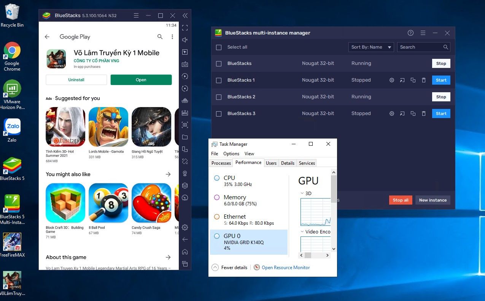This screenshot has width=485, height=301.
Task: Check the Select all checkbox
Action: (x=219, y=47)
